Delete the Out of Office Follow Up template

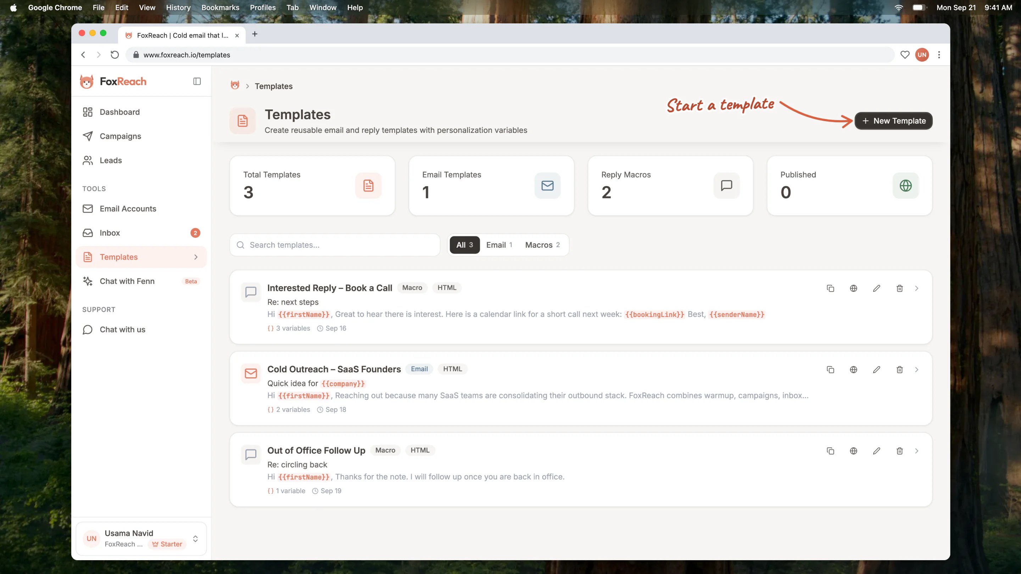coord(899,451)
